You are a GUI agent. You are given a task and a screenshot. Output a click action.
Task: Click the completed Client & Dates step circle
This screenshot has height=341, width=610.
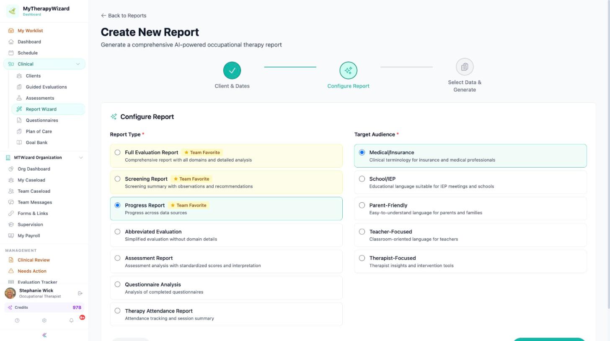tap(232, 70)
